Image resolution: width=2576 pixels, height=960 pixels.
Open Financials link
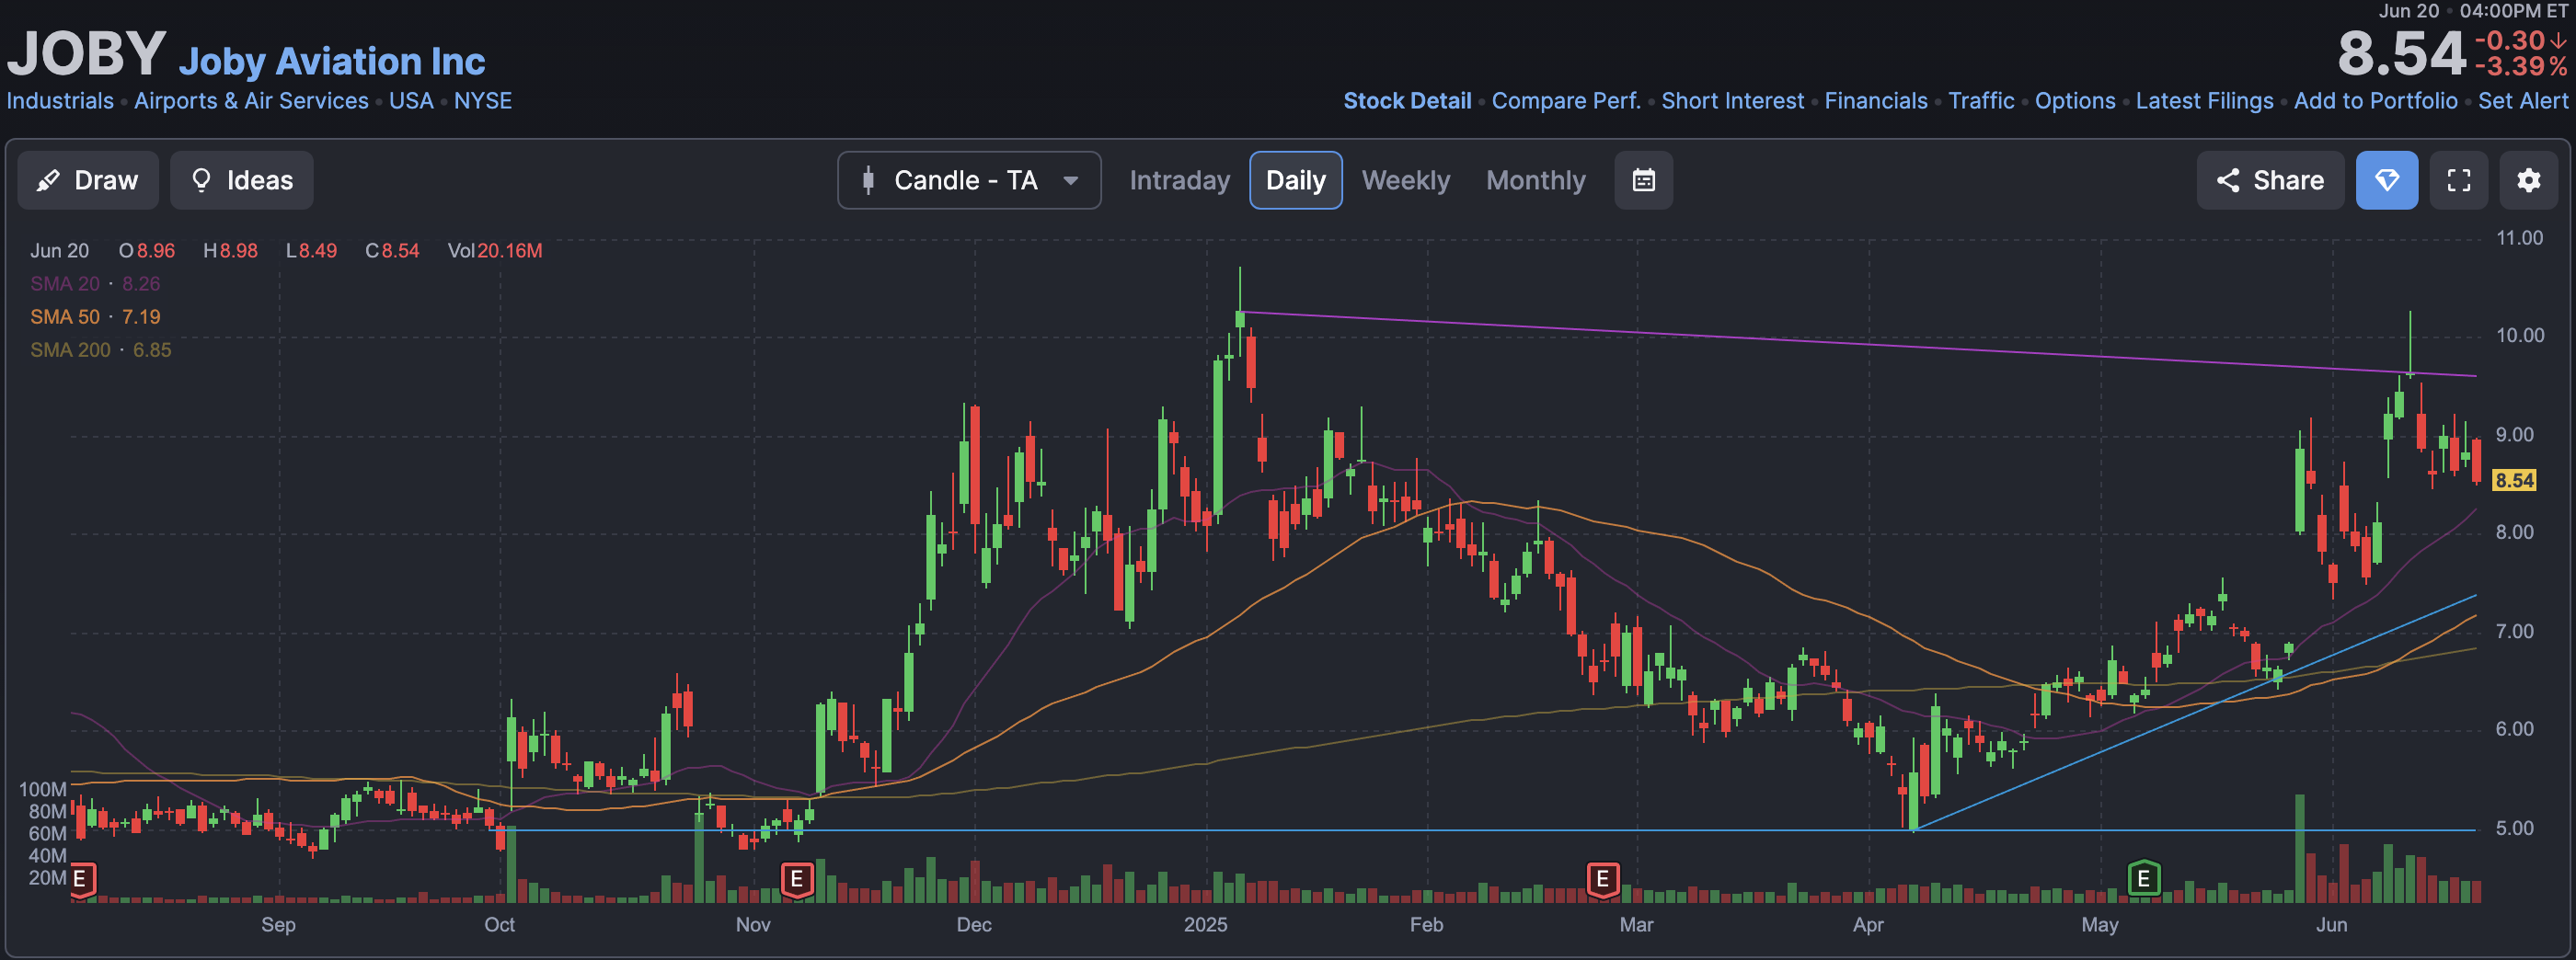coord(1875,101)
